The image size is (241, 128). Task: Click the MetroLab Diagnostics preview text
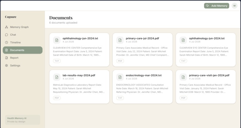click(x=79, y=89)
